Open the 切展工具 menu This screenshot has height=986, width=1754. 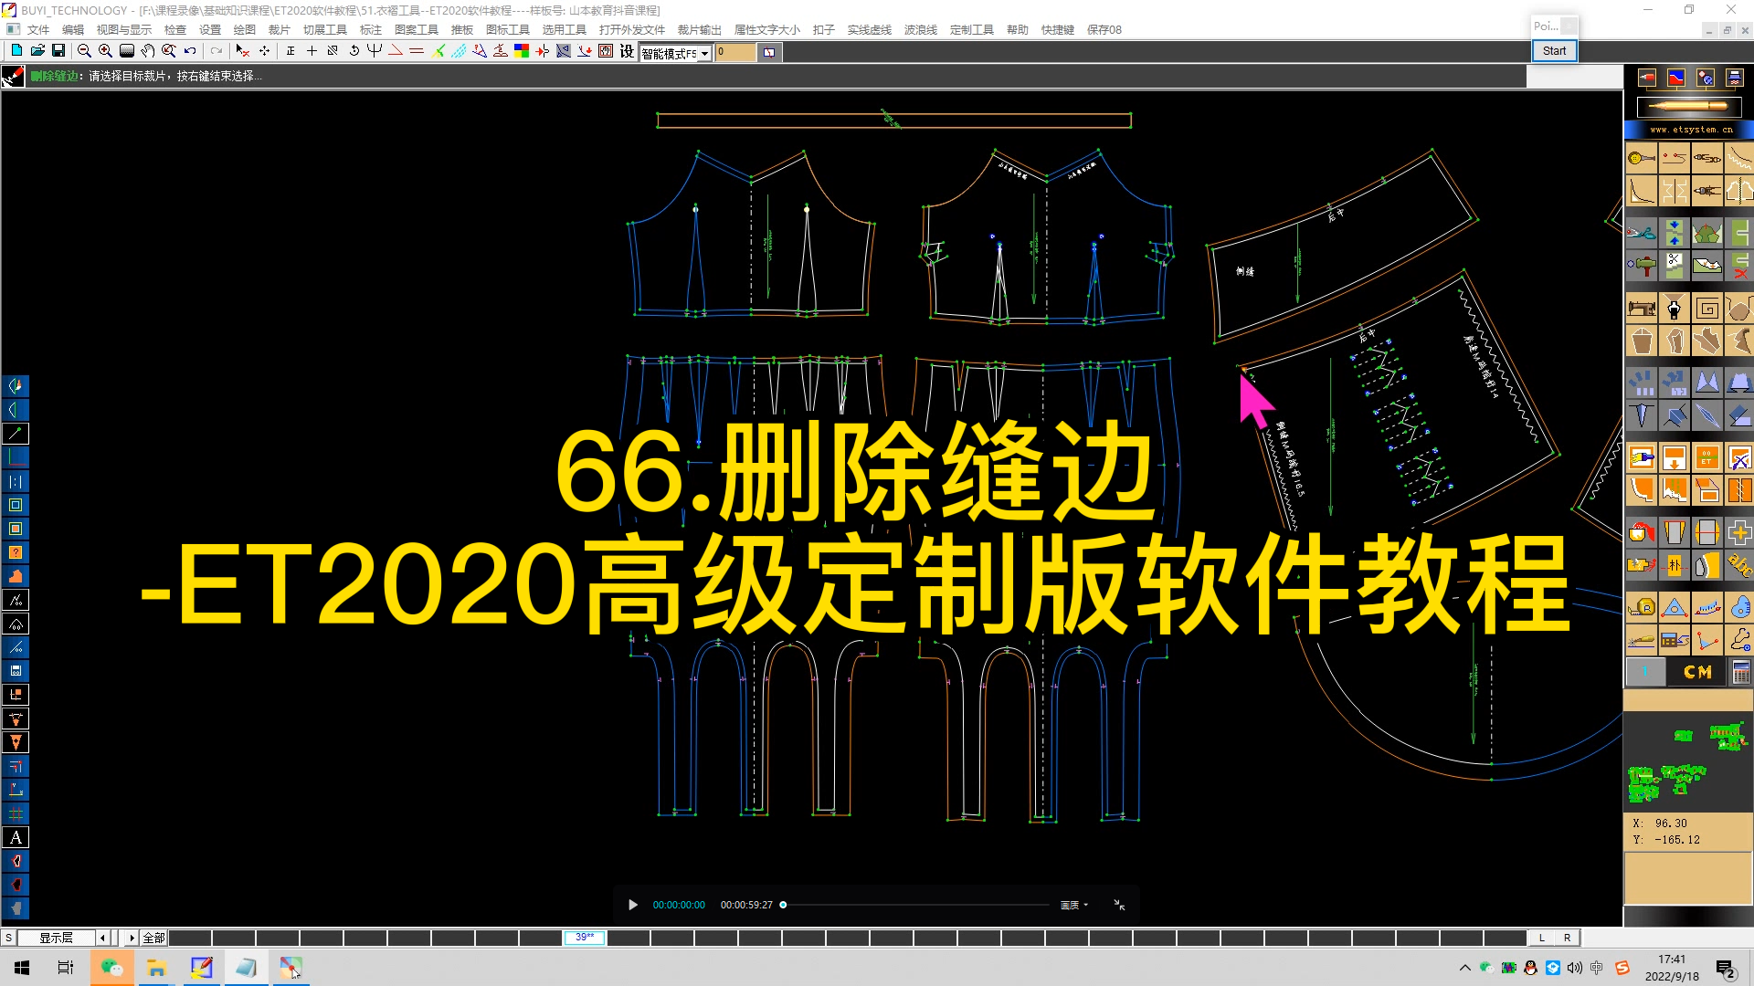point(325,29)
